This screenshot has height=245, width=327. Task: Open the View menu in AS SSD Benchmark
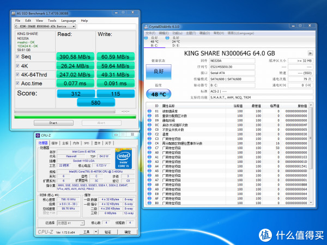[39, 21]
